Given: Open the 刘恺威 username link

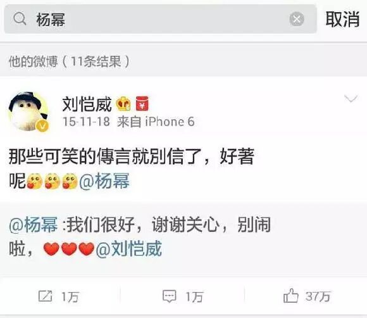Looking at the screenshot, I should (87, 104).
